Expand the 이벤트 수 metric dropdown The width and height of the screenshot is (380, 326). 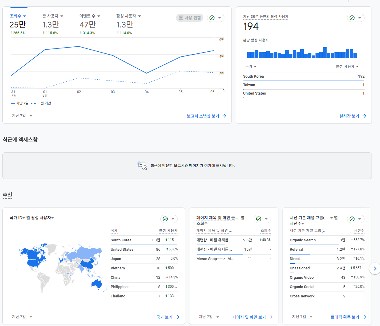90,16
